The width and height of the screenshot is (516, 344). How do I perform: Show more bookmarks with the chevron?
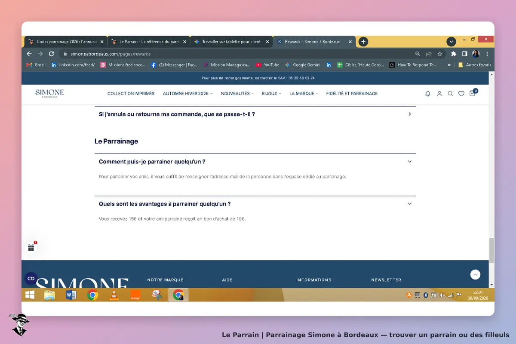[449, 65]
